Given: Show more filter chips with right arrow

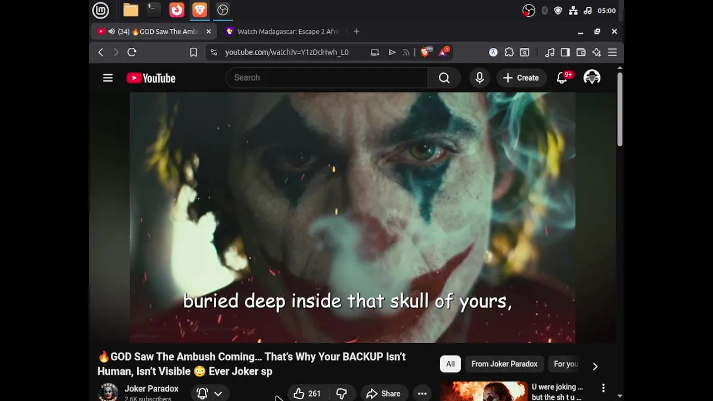Looking at the screenshot, I should point(595,366).
